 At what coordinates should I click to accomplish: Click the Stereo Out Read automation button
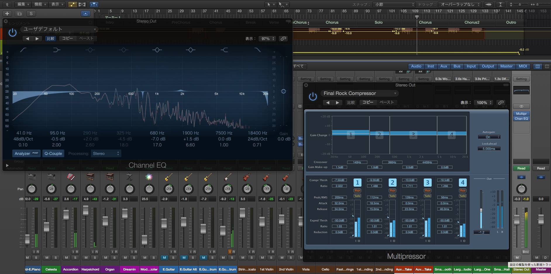click(x=521, y=168)
